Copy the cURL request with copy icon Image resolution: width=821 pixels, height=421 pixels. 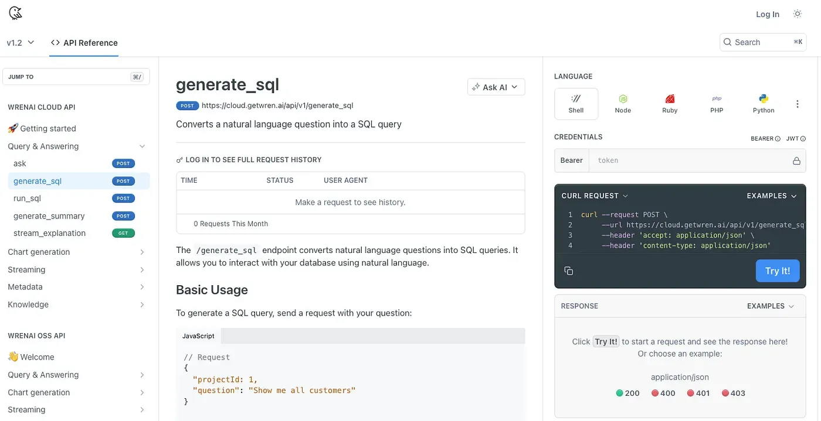pyautogui.click(x=568, y=271)
